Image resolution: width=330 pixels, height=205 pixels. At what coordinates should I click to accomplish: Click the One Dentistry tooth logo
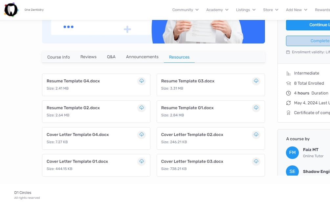coord(11,10)
